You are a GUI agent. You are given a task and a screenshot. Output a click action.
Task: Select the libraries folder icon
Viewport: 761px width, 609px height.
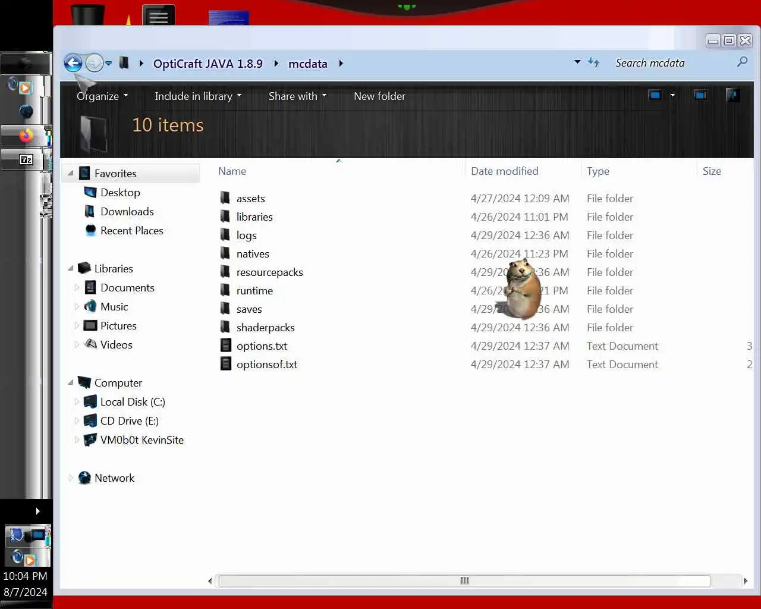coord(225,216)
